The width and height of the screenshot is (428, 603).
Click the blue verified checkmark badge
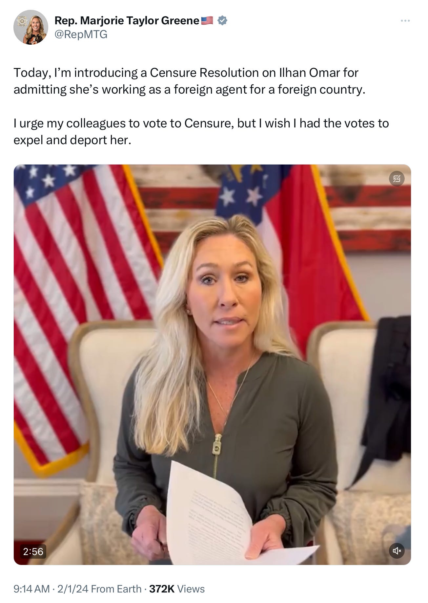(x=222, y=20)
